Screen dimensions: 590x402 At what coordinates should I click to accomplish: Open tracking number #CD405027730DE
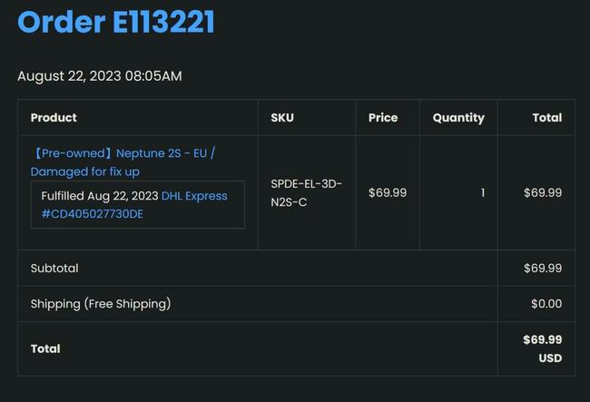click(x=92, y=214)
